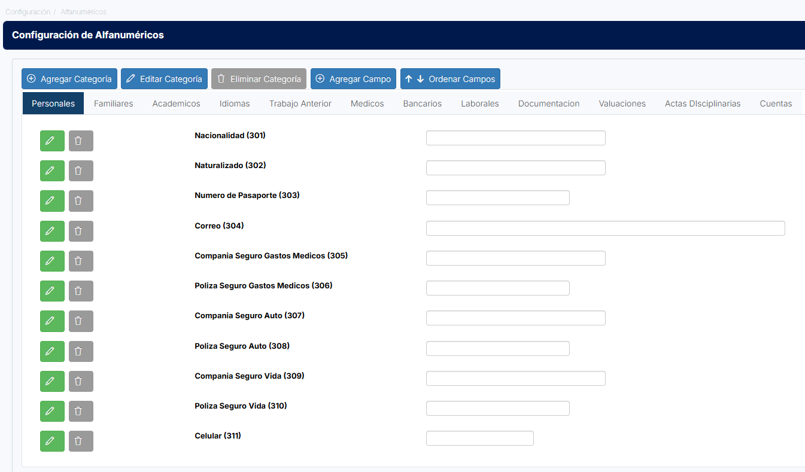Click the delete trash icon for Naturalizado (302)
Viewport: 805px width, 472px height.
81,170
